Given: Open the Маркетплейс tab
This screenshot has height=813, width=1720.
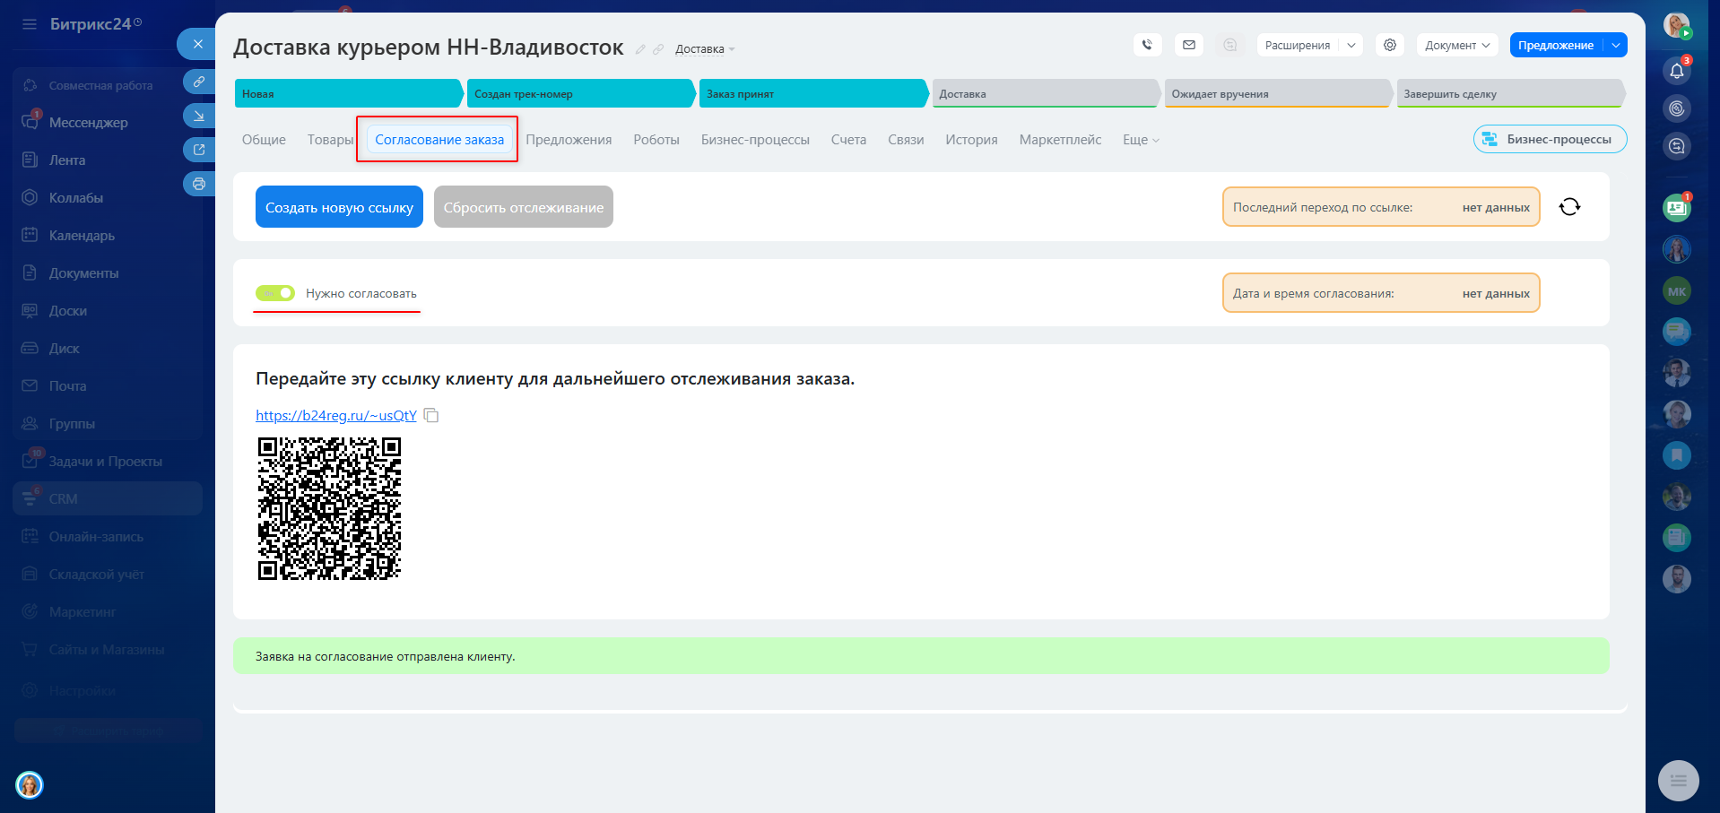Looking at the screenshot, I should 1060,140.
